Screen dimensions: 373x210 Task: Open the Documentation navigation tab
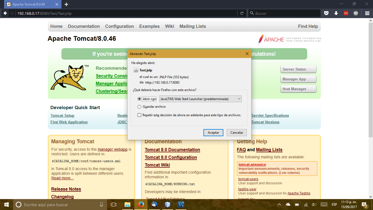point(84,26)
